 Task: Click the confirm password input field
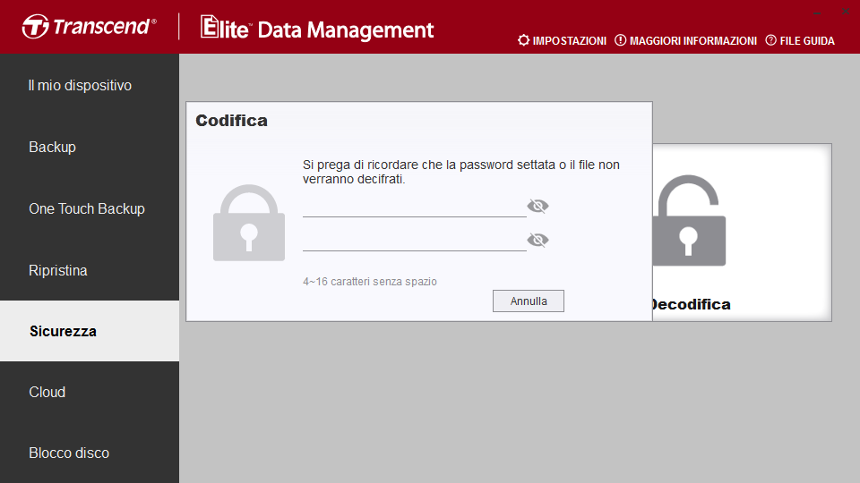(x=414, y=241)
